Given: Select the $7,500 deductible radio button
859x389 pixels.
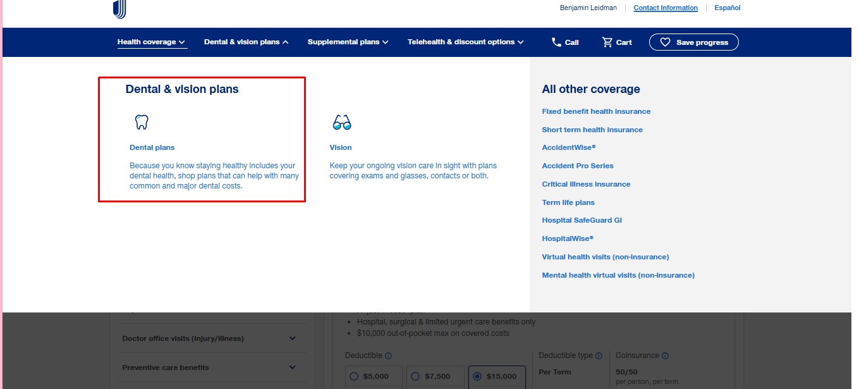Looking at the screenshot, I should pos(415,376).
